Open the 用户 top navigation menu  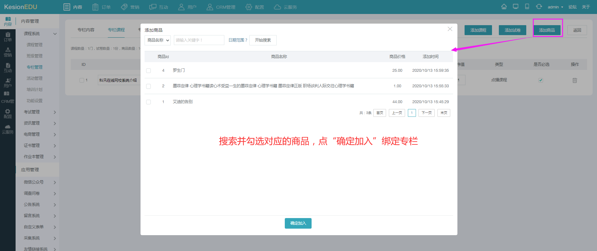187,7
